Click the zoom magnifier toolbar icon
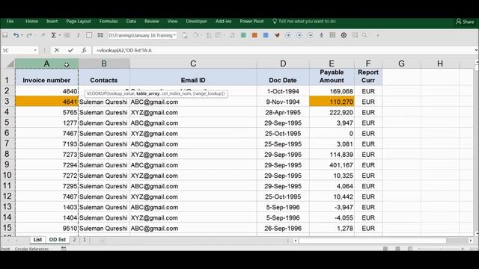The width and height of the screenshot is (479, 269). [364, 35]
